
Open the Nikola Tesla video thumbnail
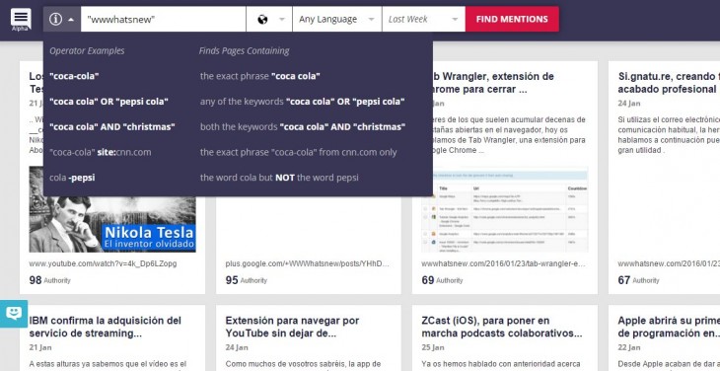click(x=112, y=209)
